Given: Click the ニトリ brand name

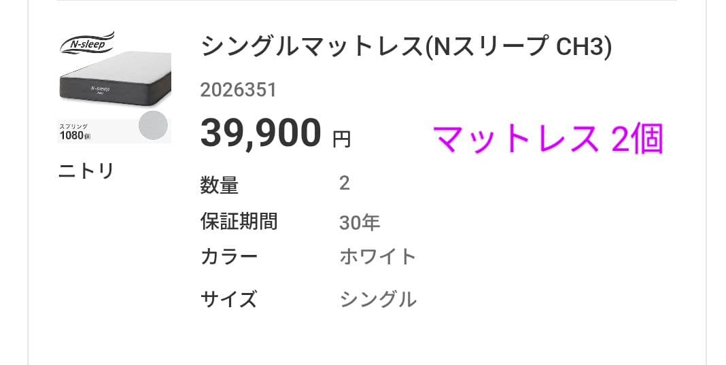Looking at the screenshot, I should [x=86, y=171].
